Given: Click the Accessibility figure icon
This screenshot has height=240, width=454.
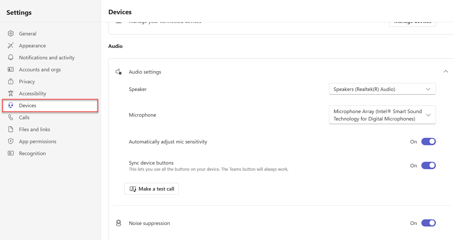Looking at the screenshot, I should coord(11,94).
